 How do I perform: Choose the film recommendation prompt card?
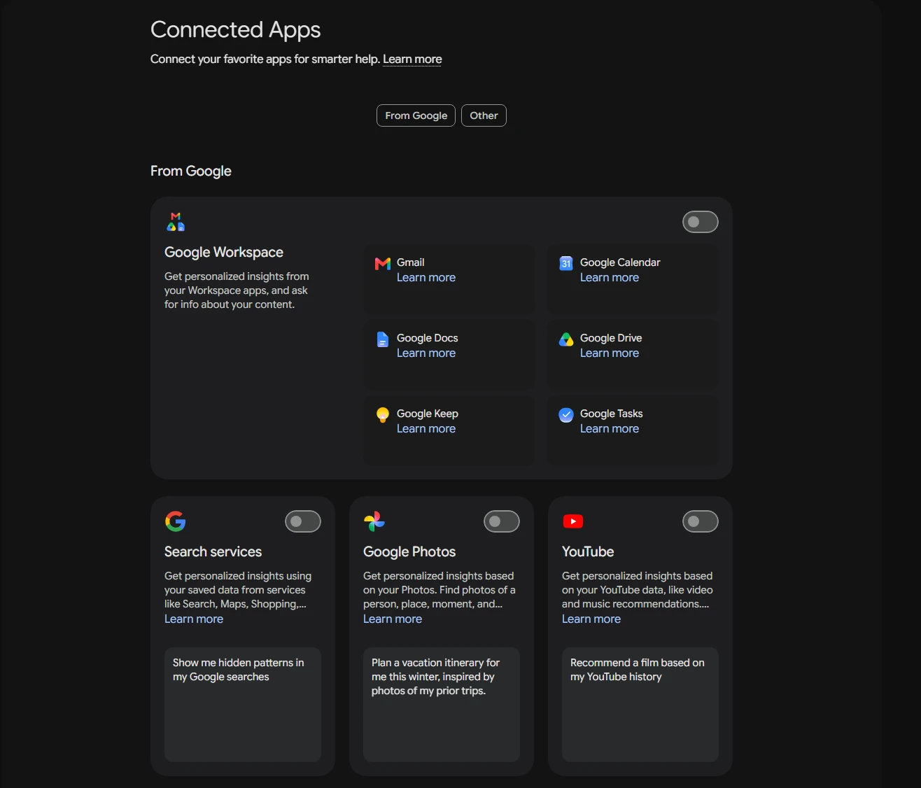point(640,705)
